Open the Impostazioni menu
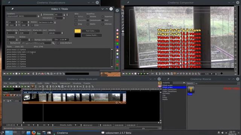 pyautogui.click(x=65, y=83)
